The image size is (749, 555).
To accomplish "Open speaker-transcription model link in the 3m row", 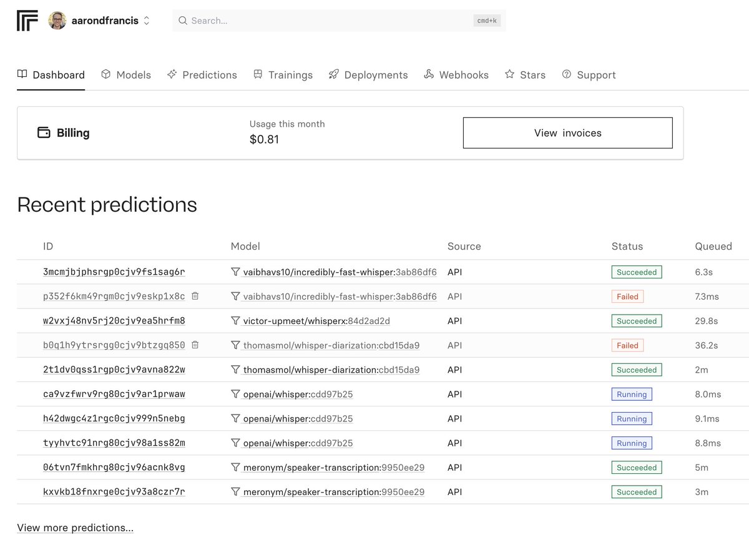I will 333,492.
